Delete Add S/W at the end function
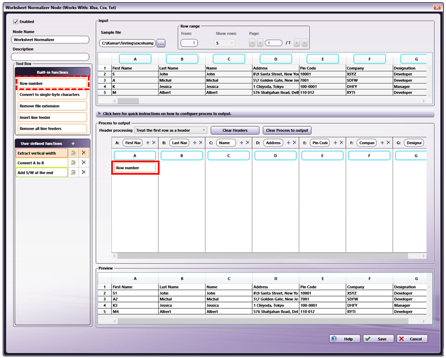The width and height of the screenshot is (446, 358). pyautogui.click(x=84, y=172)
